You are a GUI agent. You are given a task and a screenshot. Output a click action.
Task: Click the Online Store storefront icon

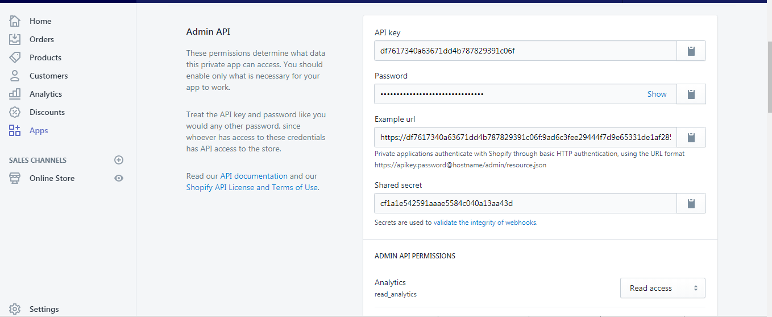15,178
